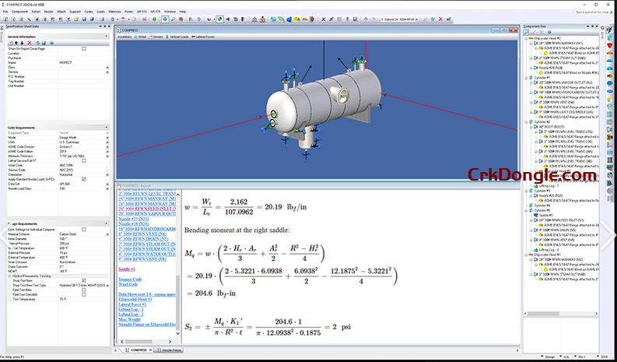Click the blue help icon in Component Tree toolbar
Screen dimensions: 617x362
[x=549, y=32]
